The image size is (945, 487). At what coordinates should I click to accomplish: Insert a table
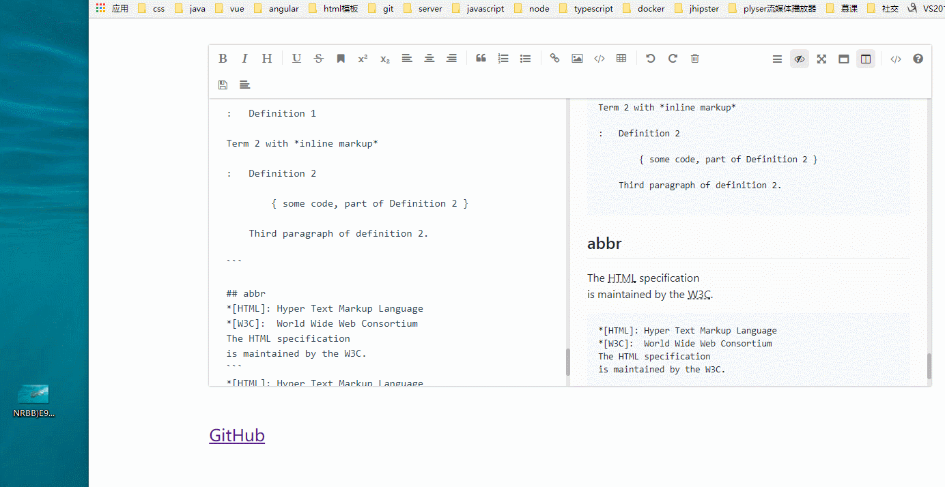tap(621, 59)
